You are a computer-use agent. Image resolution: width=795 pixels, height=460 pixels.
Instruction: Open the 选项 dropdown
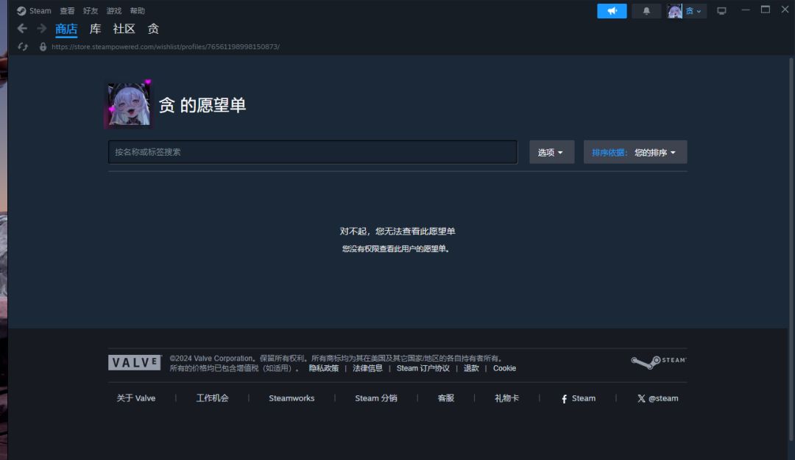coord(551,152)
